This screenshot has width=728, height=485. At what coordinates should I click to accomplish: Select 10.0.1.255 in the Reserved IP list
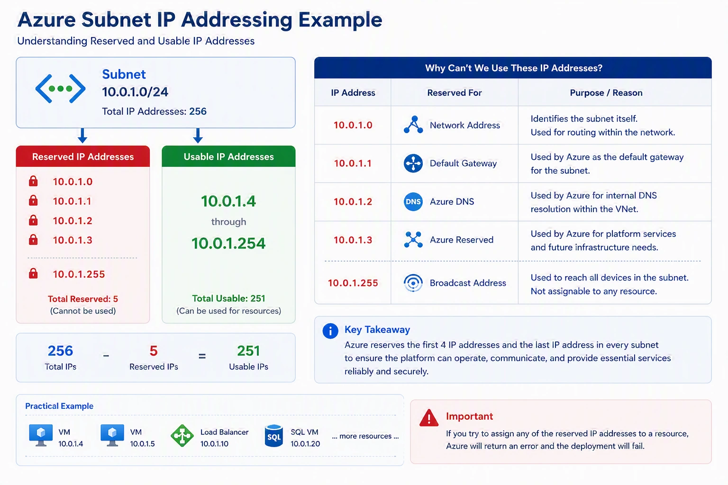click(x=79, y=274)
